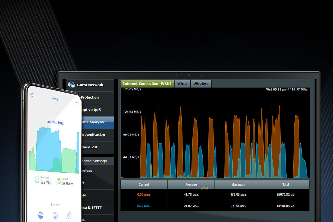
Task: Open Guest Network in the sidebar
Action: coord(90,85)
